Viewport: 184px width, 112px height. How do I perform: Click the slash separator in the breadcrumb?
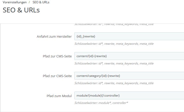(x=30, y=2)
